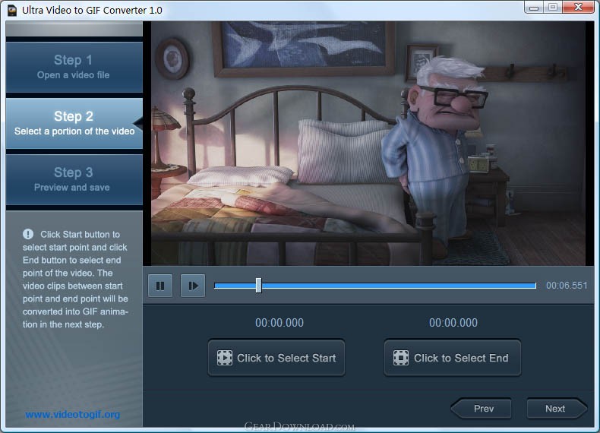600x433 pixels.
Task: Click the current time 00:06.551 readout
Action: click(x=567, y=286)
